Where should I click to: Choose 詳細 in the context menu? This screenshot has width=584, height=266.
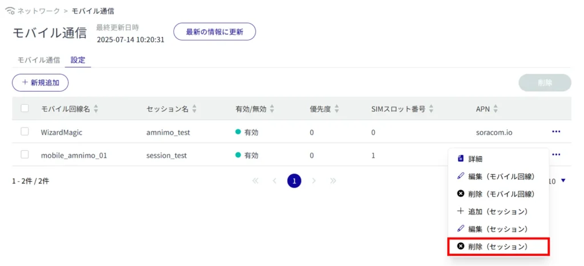coord(475,159)
